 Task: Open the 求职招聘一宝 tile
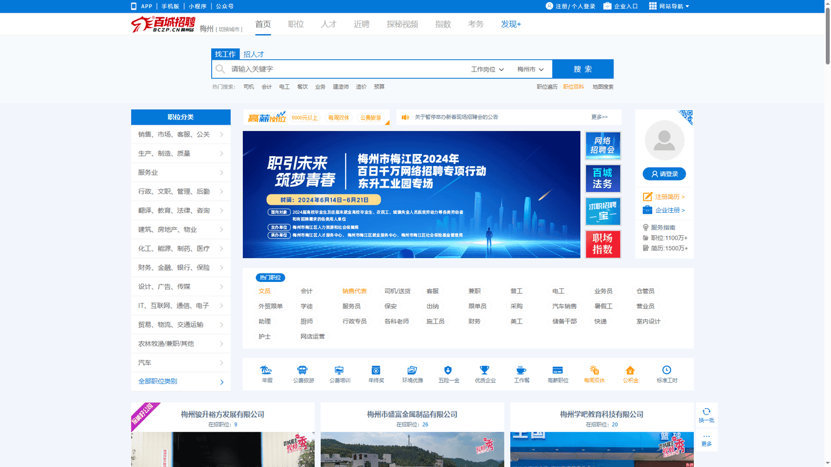coord(603,211)
